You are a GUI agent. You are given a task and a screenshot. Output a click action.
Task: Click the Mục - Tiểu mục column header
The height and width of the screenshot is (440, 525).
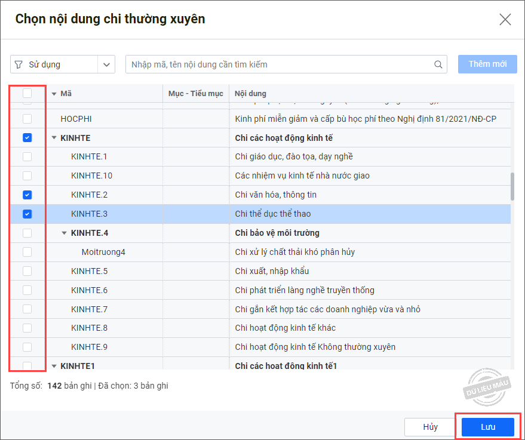coord(195,94)
